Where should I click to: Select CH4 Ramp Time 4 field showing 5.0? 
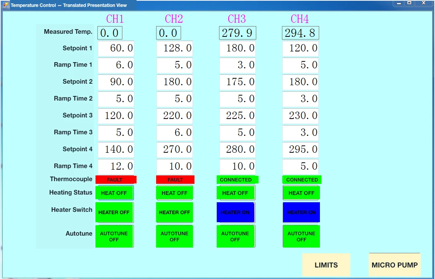point(300,166)
